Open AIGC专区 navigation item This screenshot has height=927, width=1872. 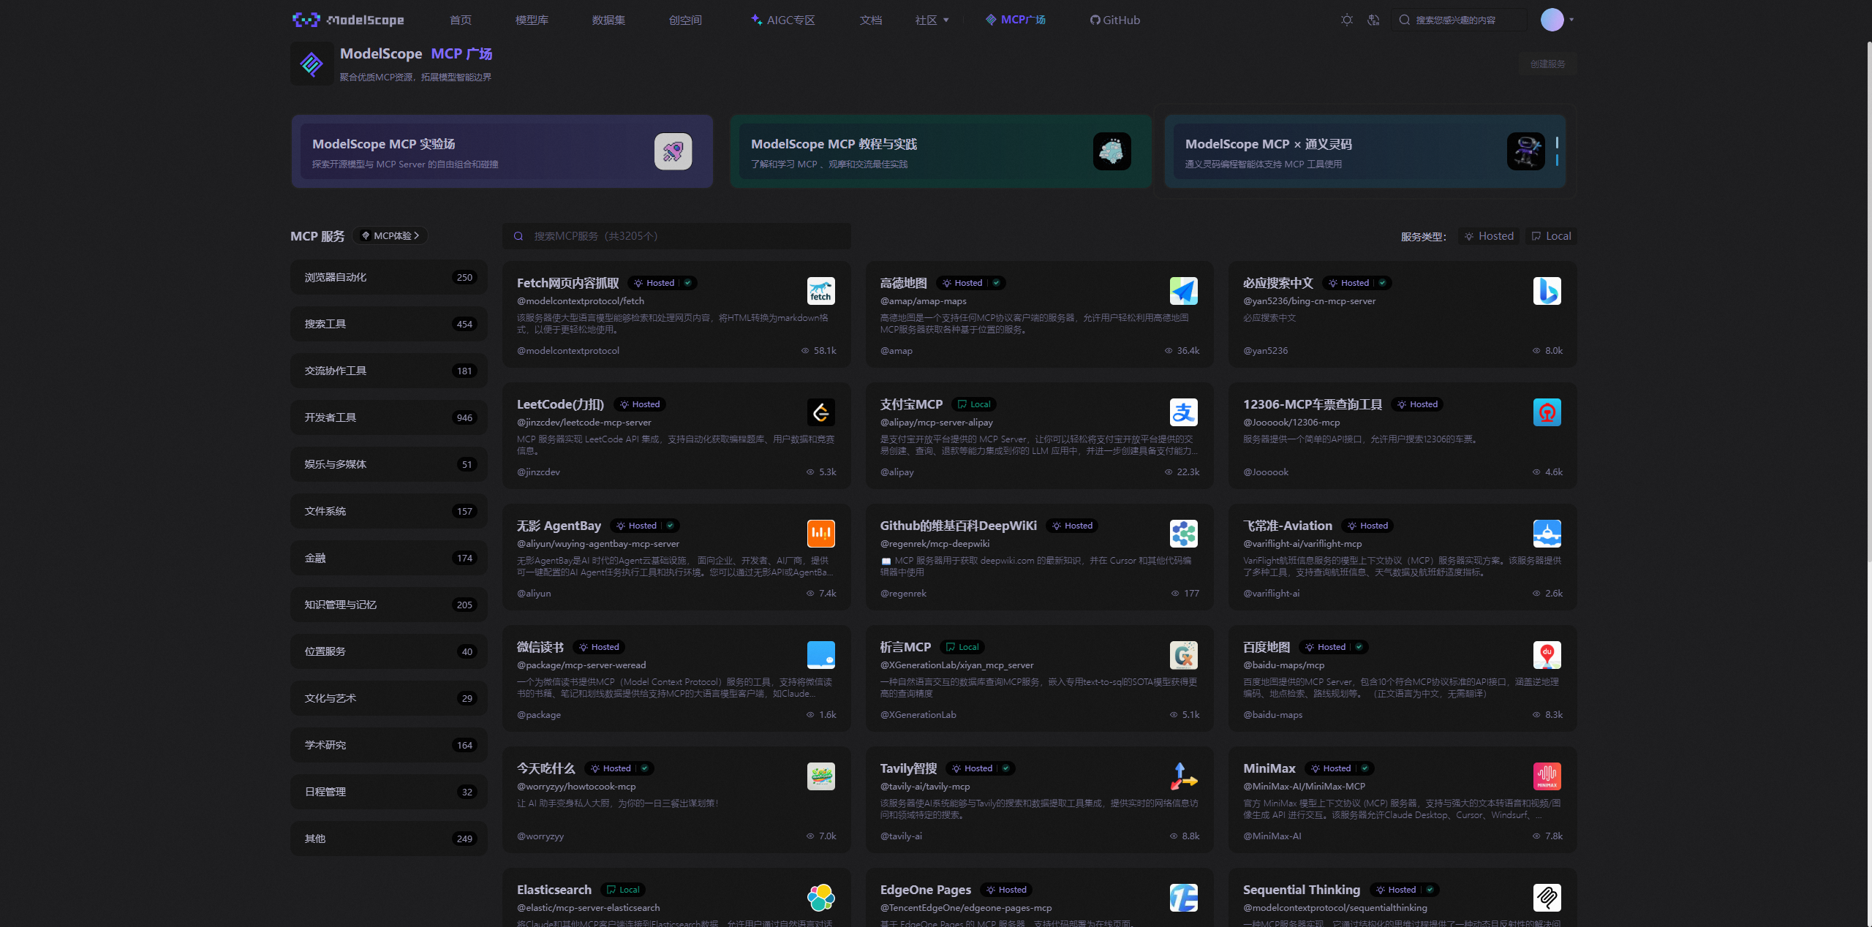782,20
